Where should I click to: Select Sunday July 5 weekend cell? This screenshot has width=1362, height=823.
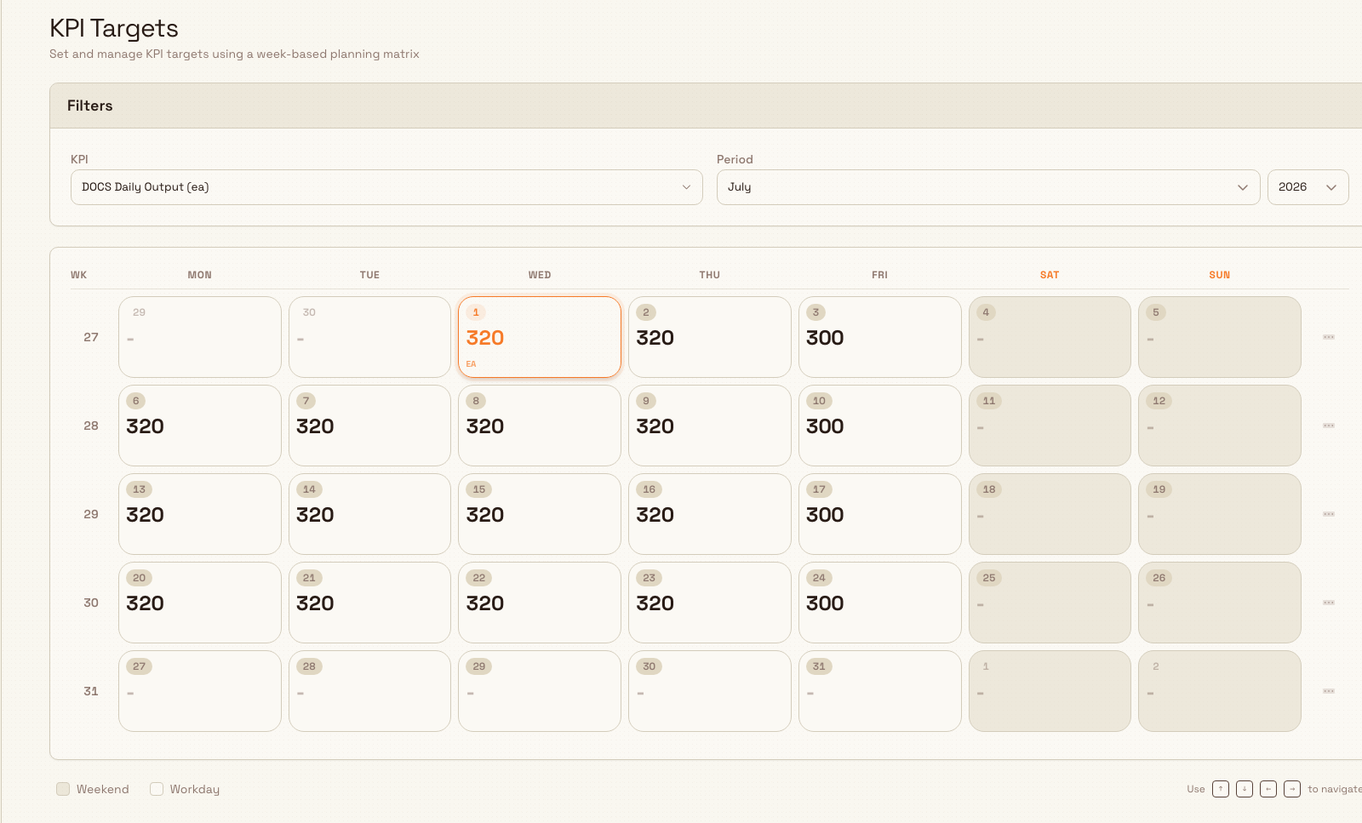[x=1220, y=337]
